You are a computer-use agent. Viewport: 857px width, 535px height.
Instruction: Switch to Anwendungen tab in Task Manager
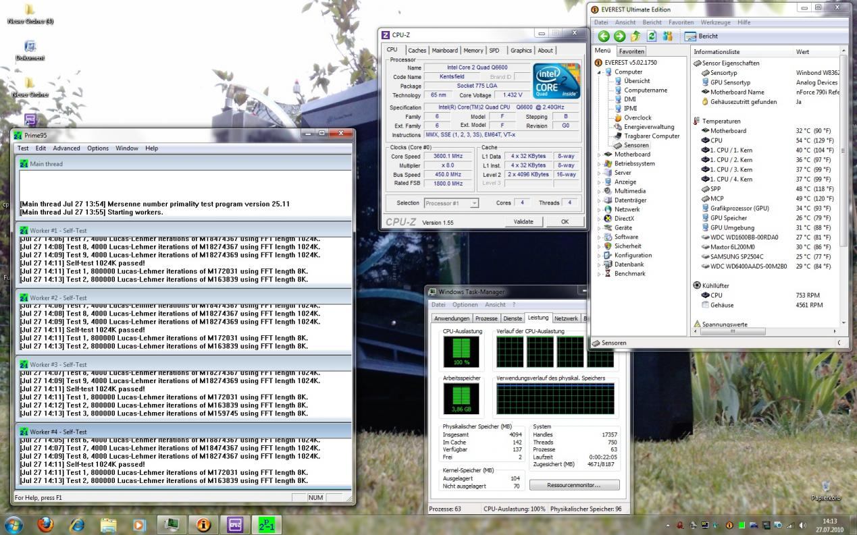coord(452,318)
